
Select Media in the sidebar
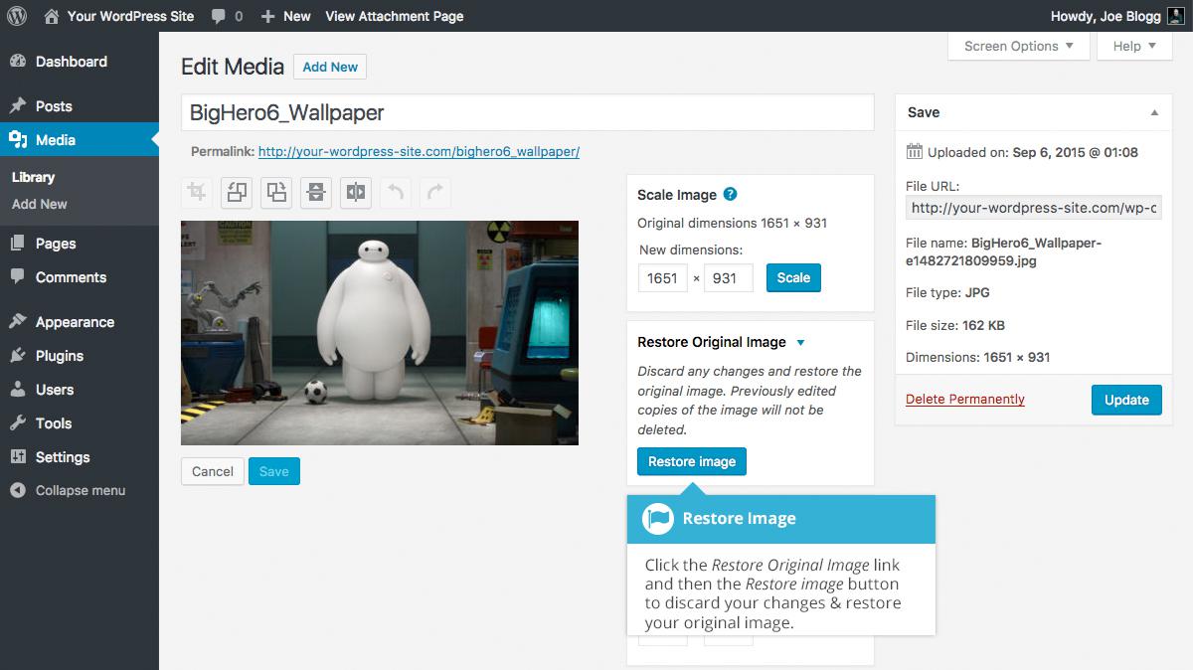pos(80,140)
